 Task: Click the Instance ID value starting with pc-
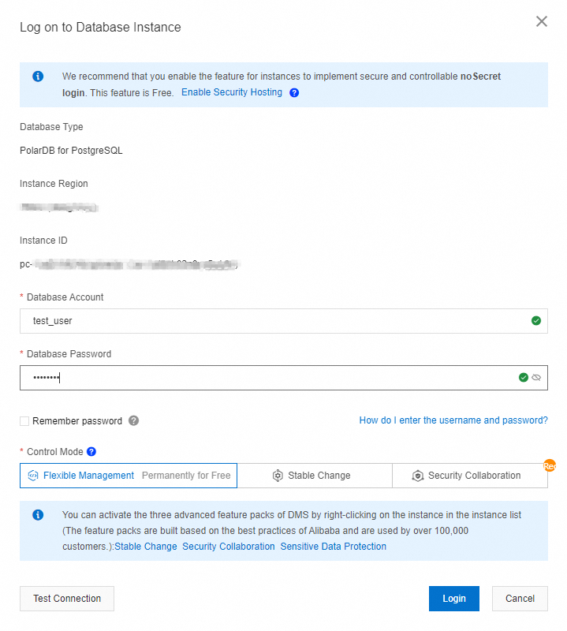point(129,264)
